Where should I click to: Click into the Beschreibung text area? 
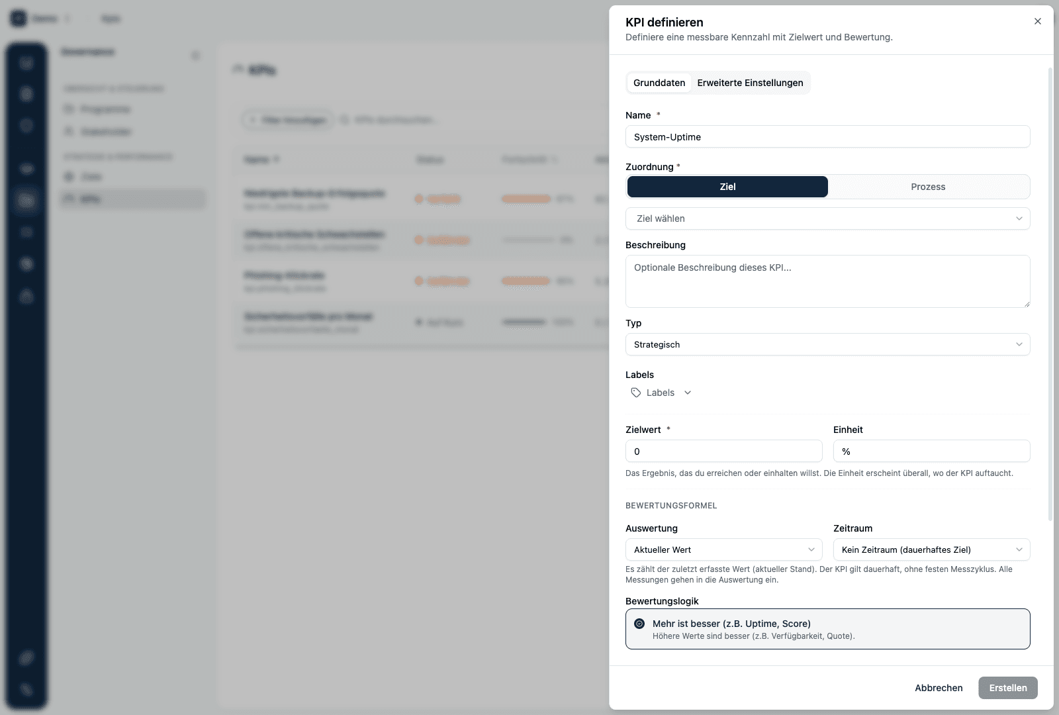pyautogui.click(x=827, y=281)
